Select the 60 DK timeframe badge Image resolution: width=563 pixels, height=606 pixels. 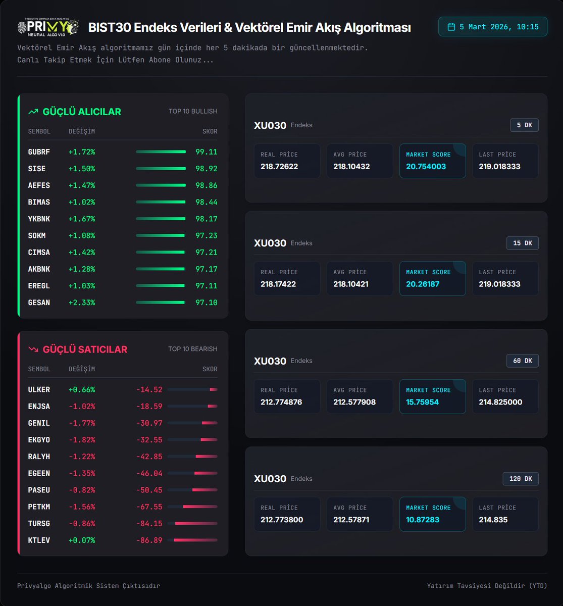523,361
